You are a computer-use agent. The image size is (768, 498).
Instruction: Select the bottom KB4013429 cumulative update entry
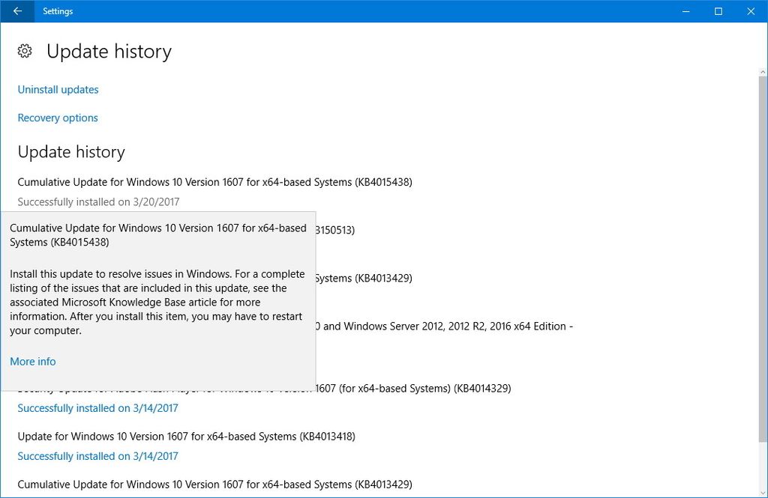coord(215,484)
